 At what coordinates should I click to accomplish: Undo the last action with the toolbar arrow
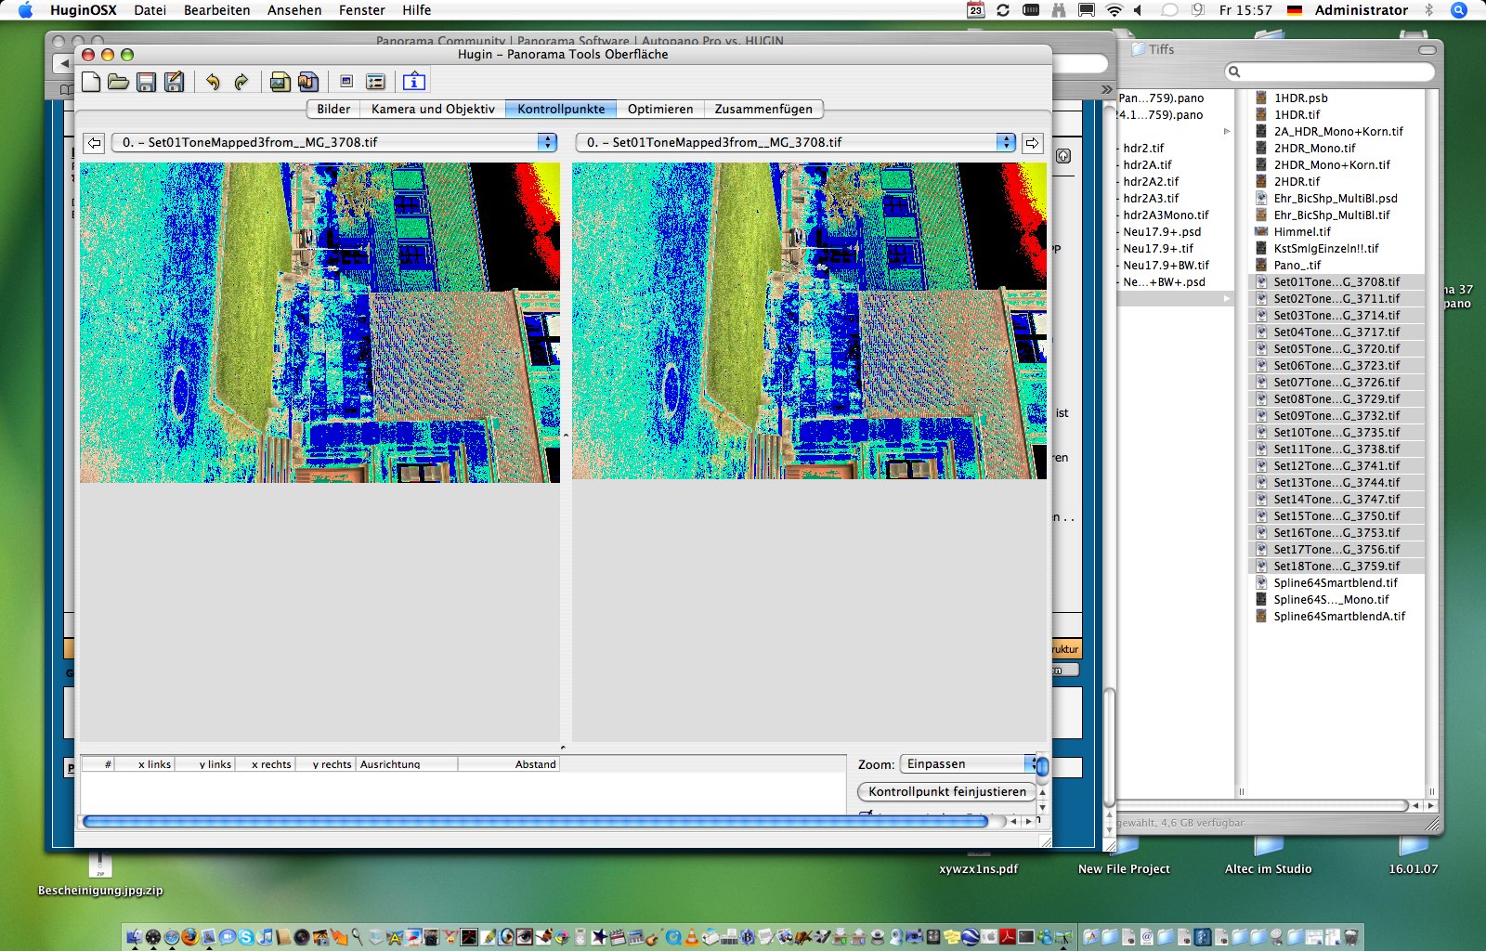pyautogui.click(x=213, y=82)
